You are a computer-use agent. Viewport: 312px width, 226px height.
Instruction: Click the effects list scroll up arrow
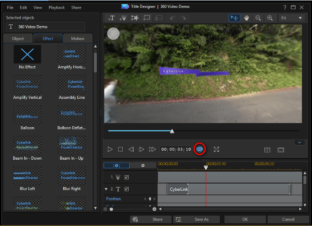pos(95,46)
